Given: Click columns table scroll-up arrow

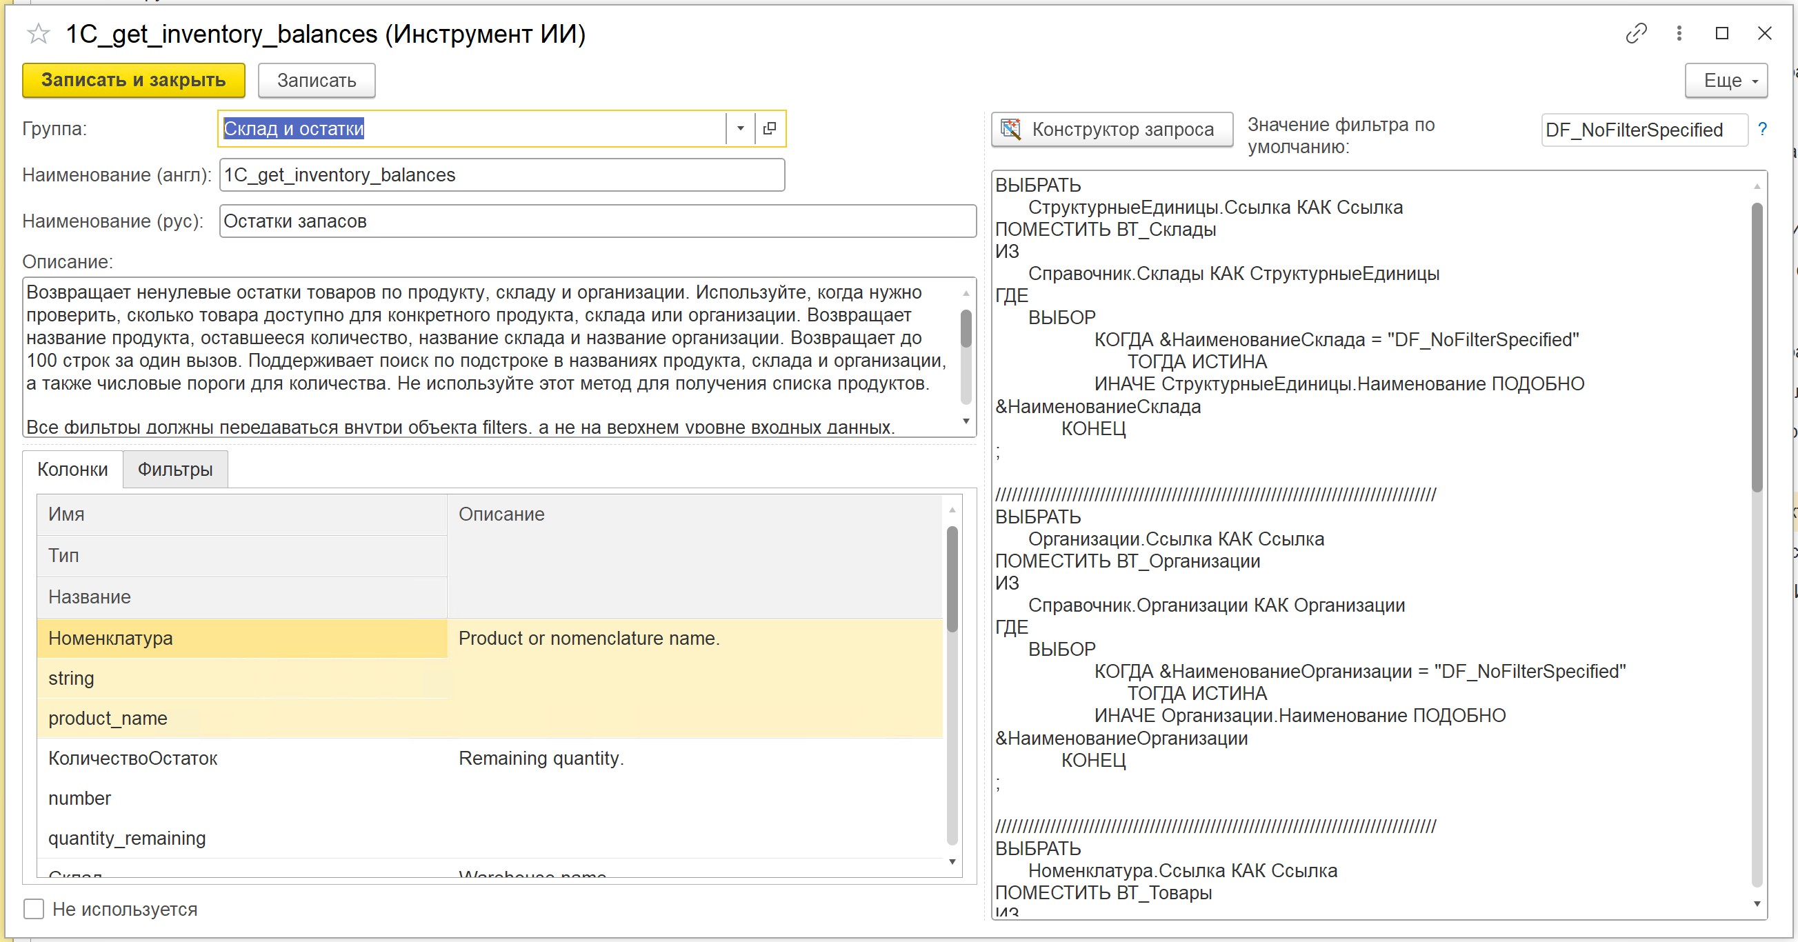Looking at the screenshot, I should [x=952, y=510].
